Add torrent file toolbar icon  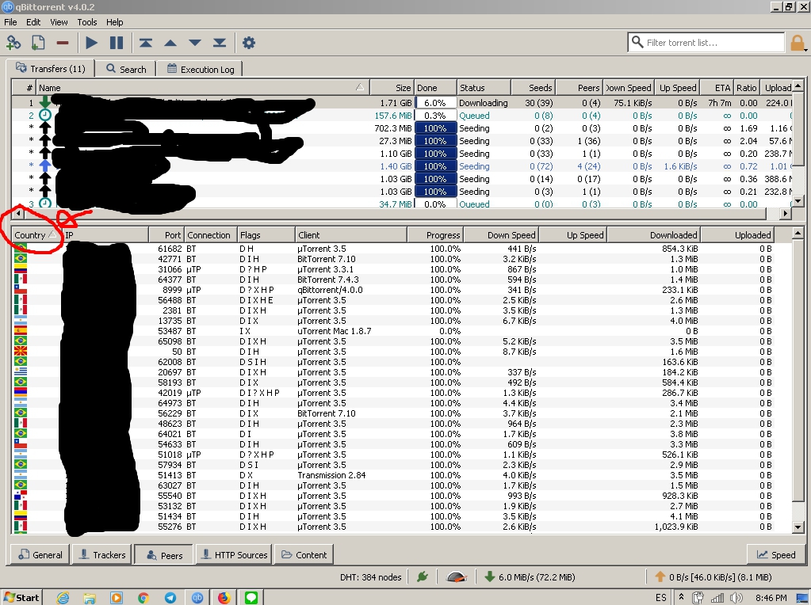click(x=38, y=43)
